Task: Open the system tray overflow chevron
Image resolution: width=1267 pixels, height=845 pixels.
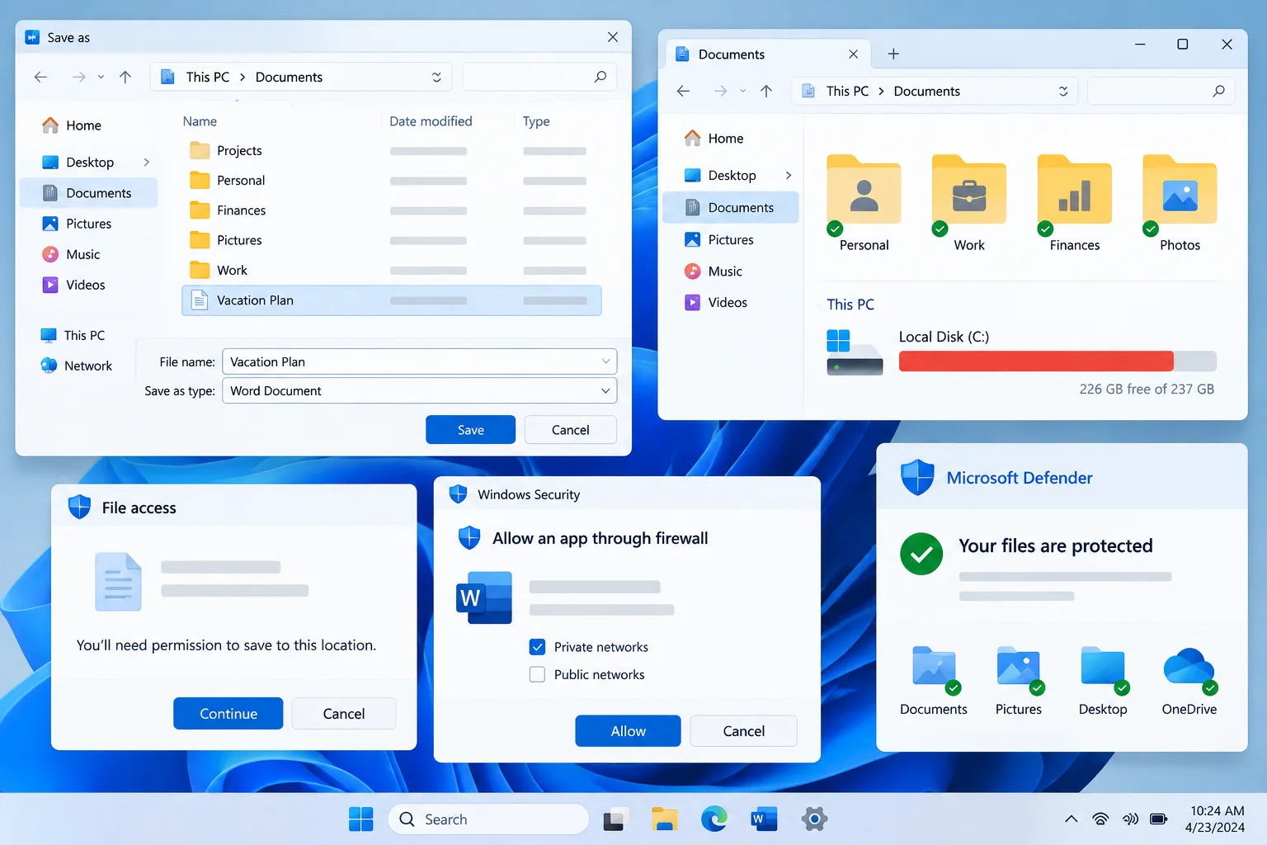Action: (1071, 819)
